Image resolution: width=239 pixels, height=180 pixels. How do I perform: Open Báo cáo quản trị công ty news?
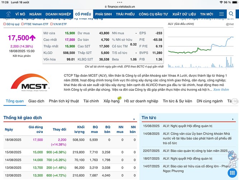tap(195, 151)
